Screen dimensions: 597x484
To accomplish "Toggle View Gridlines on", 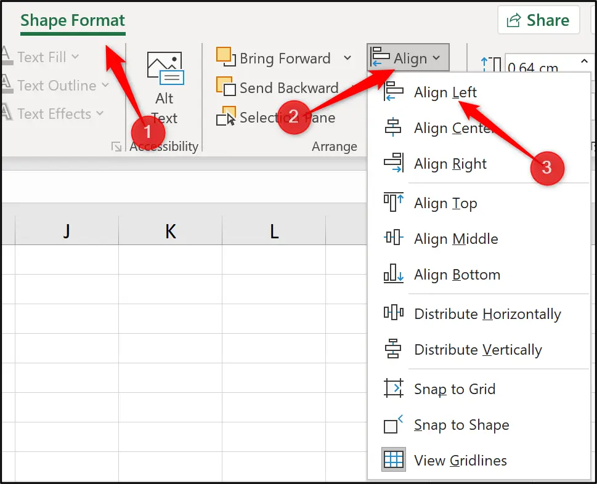I will tap(460, 460).
